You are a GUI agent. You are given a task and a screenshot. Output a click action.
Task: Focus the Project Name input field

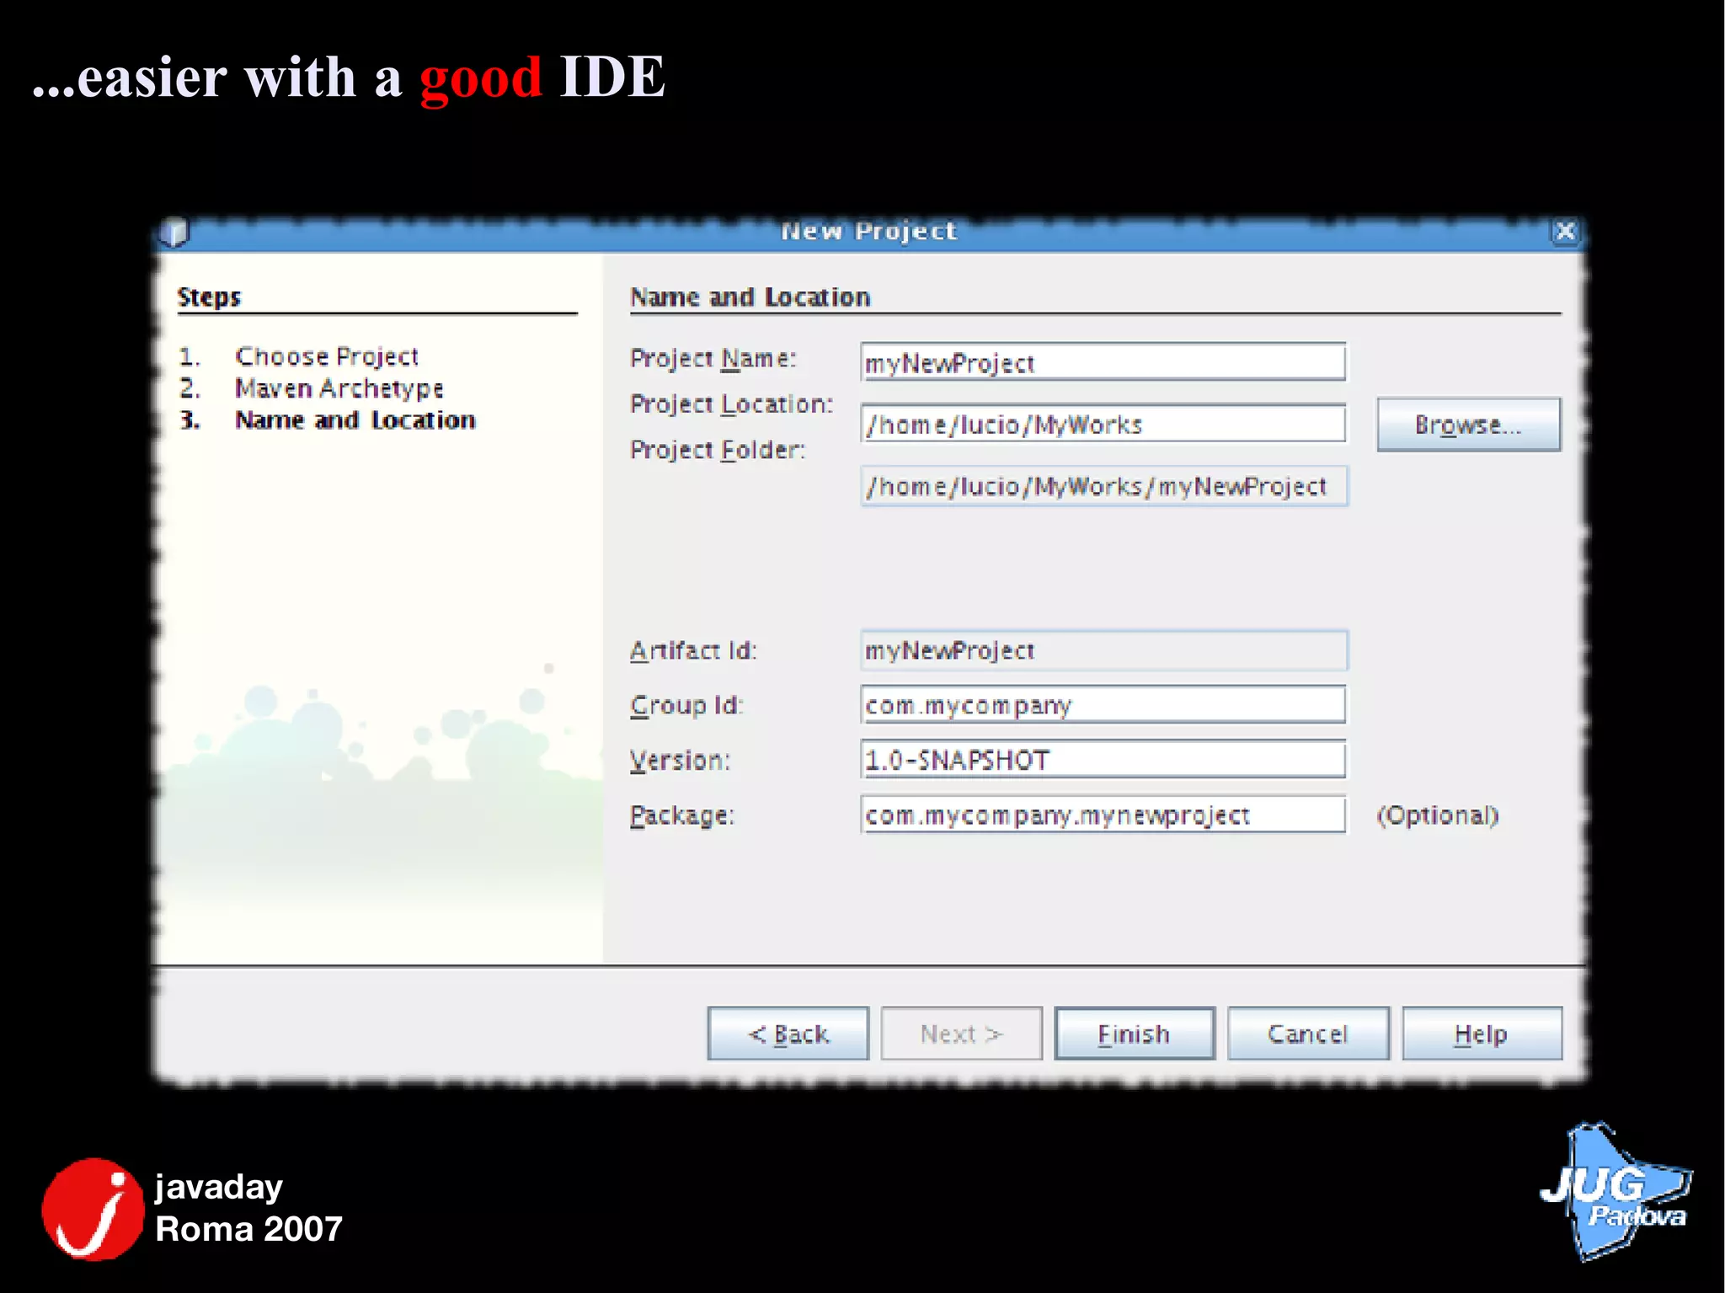pyautogui.click(x=1103, y=362)
